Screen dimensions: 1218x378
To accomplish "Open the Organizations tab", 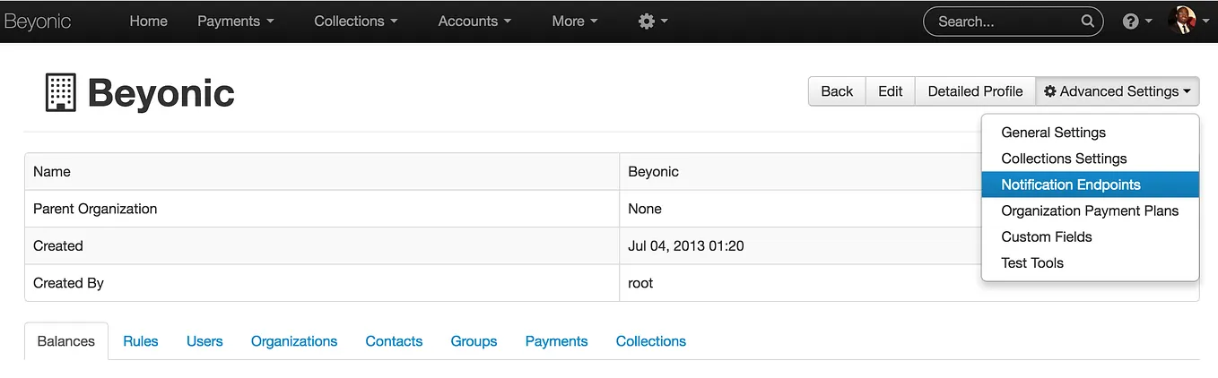I will tap(294, 341).
